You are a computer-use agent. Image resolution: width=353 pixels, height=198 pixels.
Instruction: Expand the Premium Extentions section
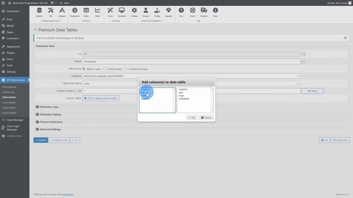(49, 122)
